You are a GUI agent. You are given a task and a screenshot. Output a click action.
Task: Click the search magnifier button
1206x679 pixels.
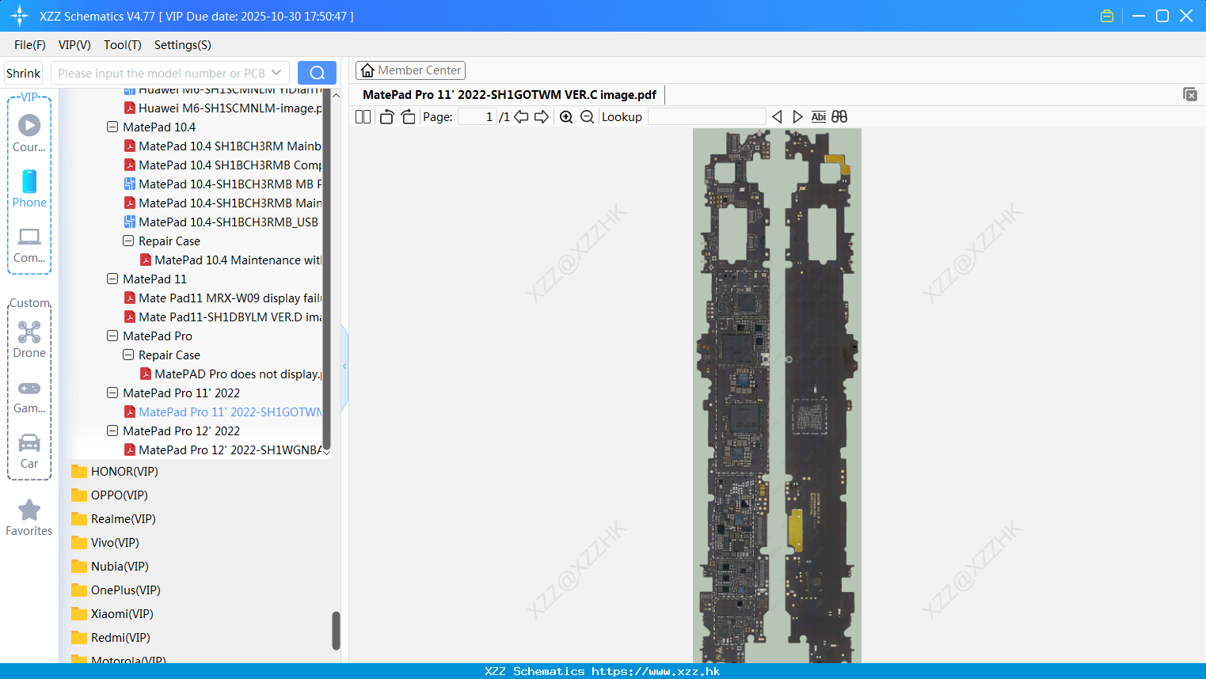pos(317,73)
